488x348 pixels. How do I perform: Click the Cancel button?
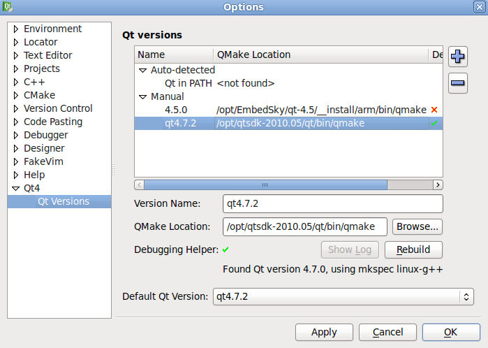pyautogui.click(x=387, y=332)
